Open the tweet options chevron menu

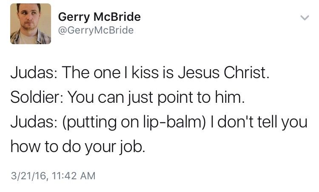[x=303, y=18]
